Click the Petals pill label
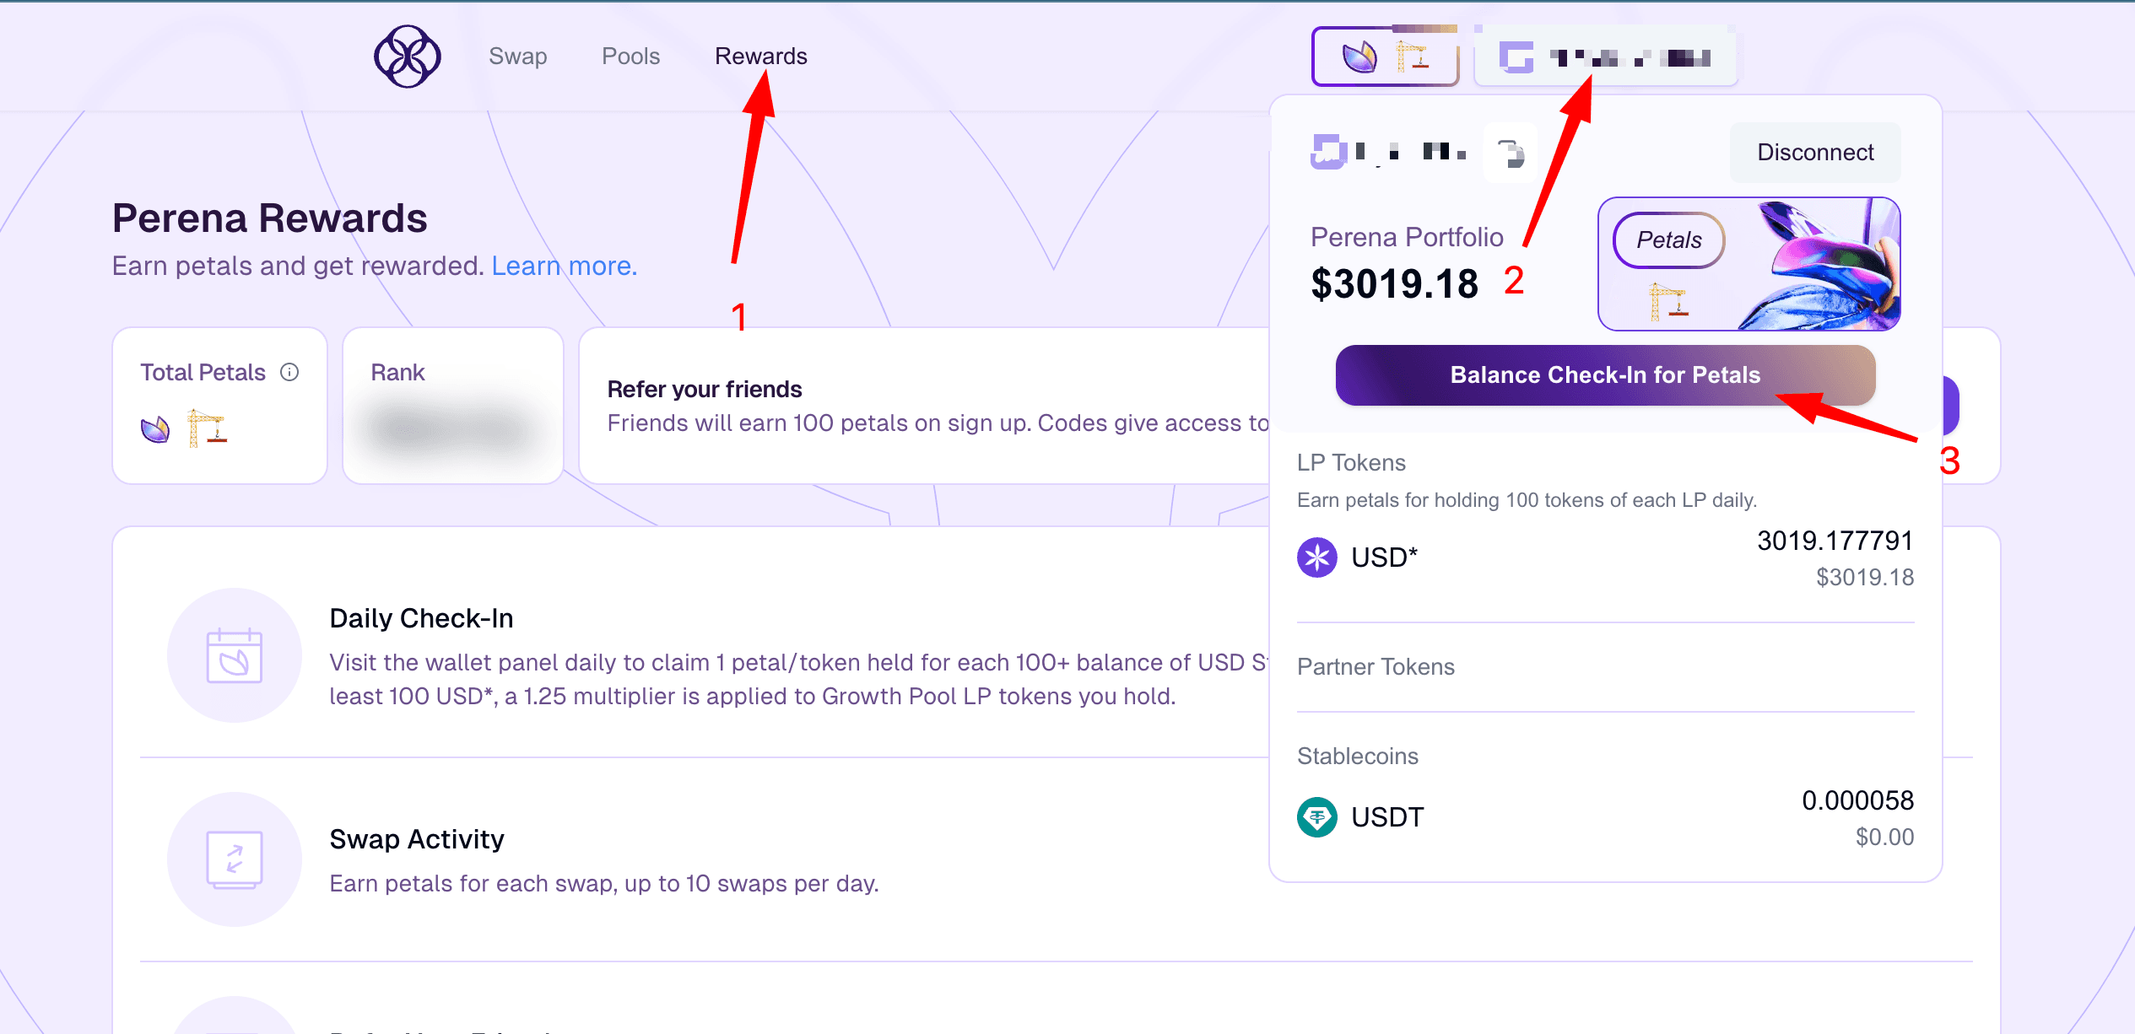The image size is (2135, 1034). (1669, 240)
